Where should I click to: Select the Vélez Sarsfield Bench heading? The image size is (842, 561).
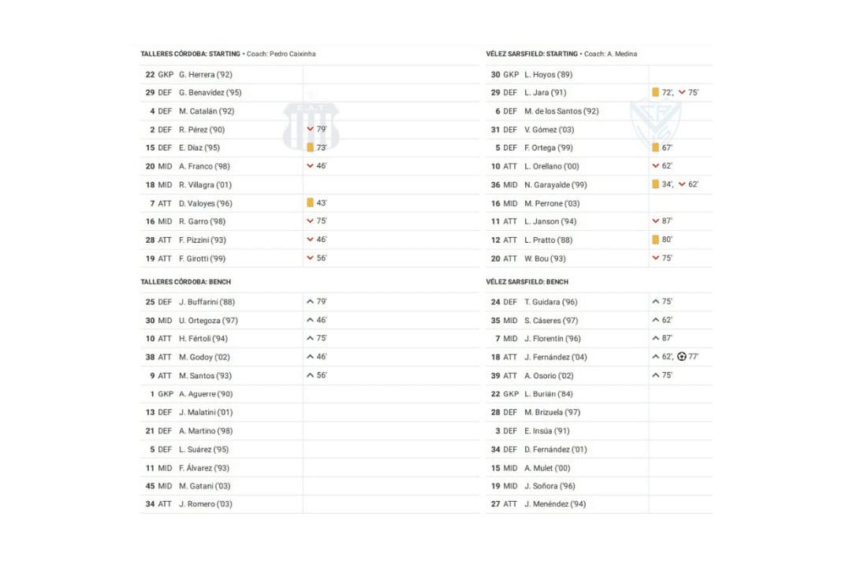click(x=527, y=282)
